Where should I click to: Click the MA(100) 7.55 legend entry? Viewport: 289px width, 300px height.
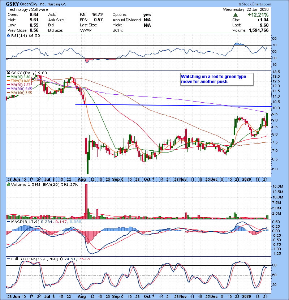[19, 93]
